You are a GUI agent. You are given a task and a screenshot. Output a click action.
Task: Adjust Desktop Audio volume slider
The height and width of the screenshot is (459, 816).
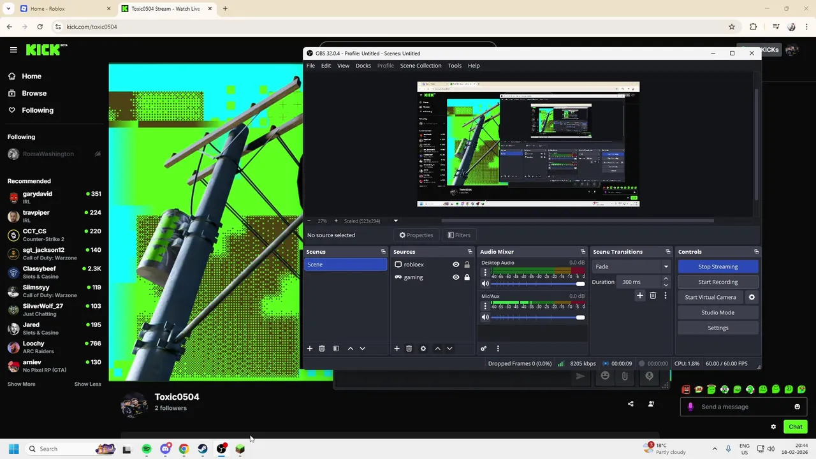tap(537, 284)
